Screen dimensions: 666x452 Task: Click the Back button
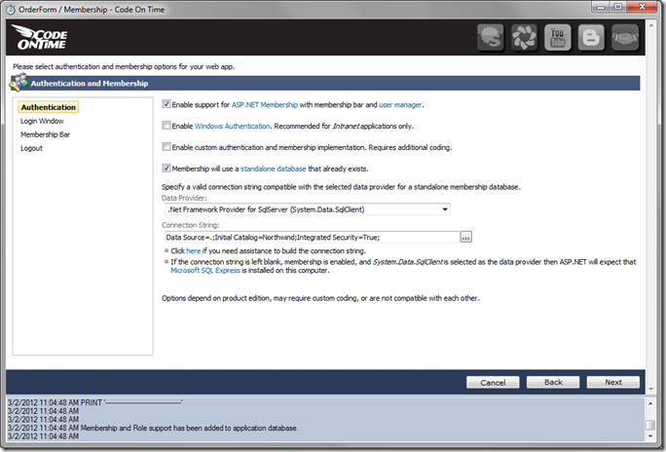[553, 382]
